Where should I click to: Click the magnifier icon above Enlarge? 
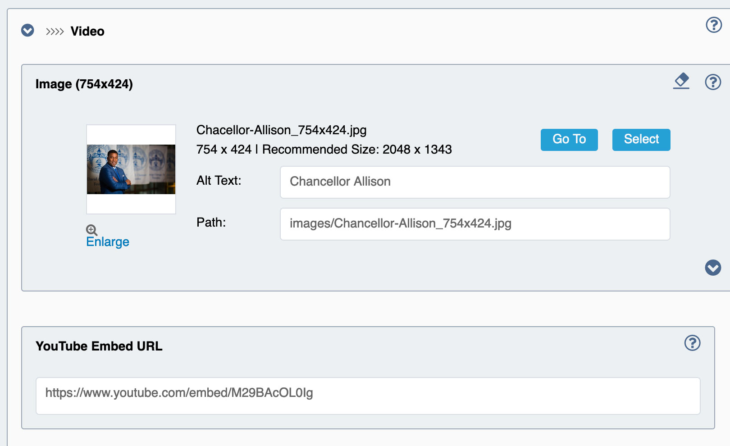tap(91, 230)
